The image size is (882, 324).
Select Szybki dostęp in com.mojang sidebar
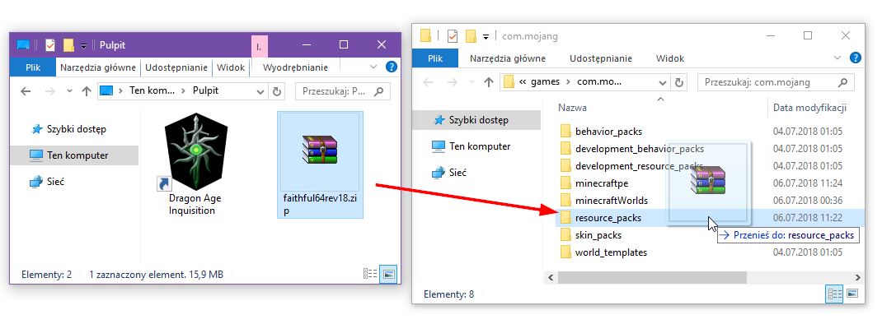476,119
